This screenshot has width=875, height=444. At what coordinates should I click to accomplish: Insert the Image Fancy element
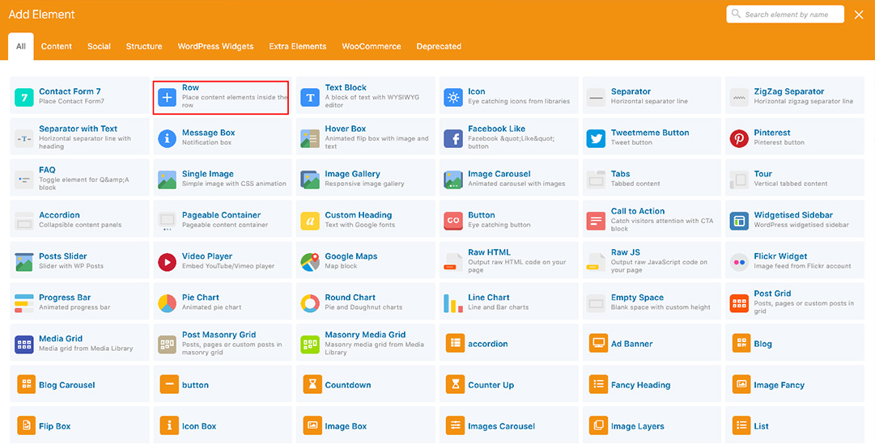coord(795,384)
